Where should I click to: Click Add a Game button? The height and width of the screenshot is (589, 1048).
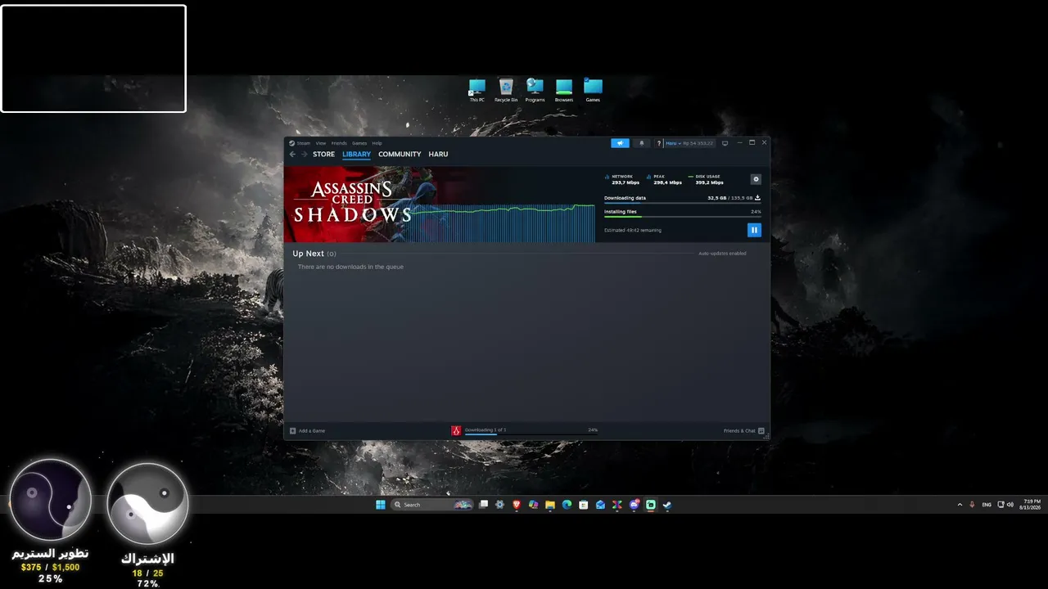[x=307, y=430]
